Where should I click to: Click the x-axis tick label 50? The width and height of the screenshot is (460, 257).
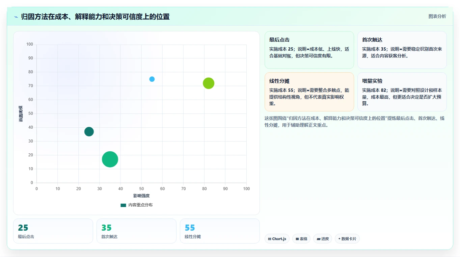[141, 188]
